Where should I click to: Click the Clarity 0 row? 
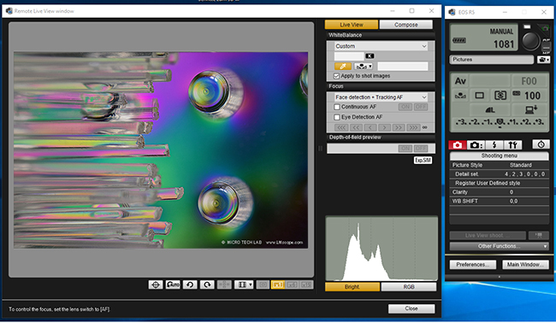(x=500, y=192)
